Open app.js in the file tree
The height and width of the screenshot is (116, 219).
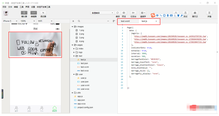(x=80, y=96)
